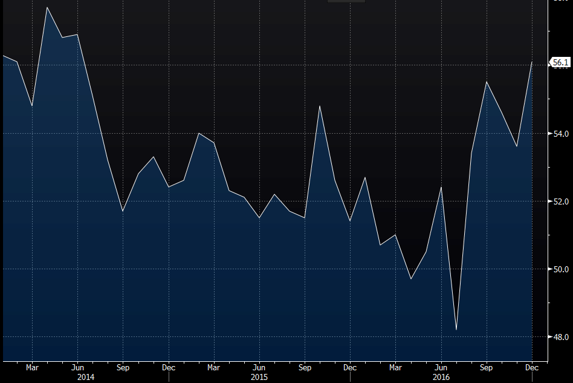Screen dimensions: 573x383
Task: Click the 2016 year label on the time axis
Action: tap(441, 377)
